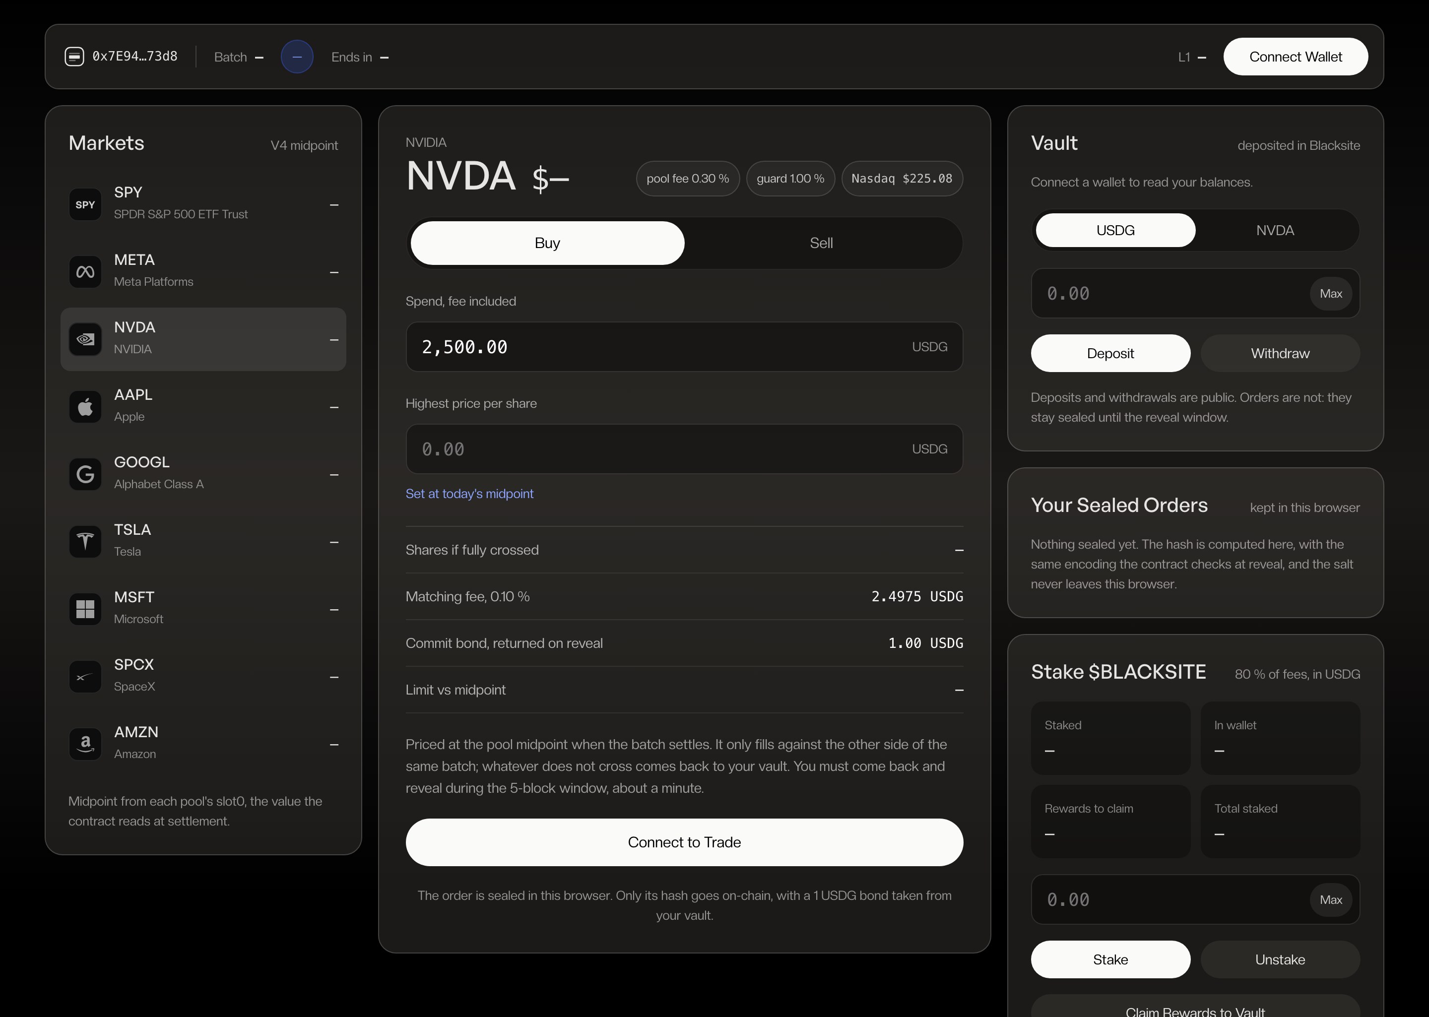The image size is (1429, 1017).
Task: Click the Microsoft windows logo icon
Action: click(85, 609)
